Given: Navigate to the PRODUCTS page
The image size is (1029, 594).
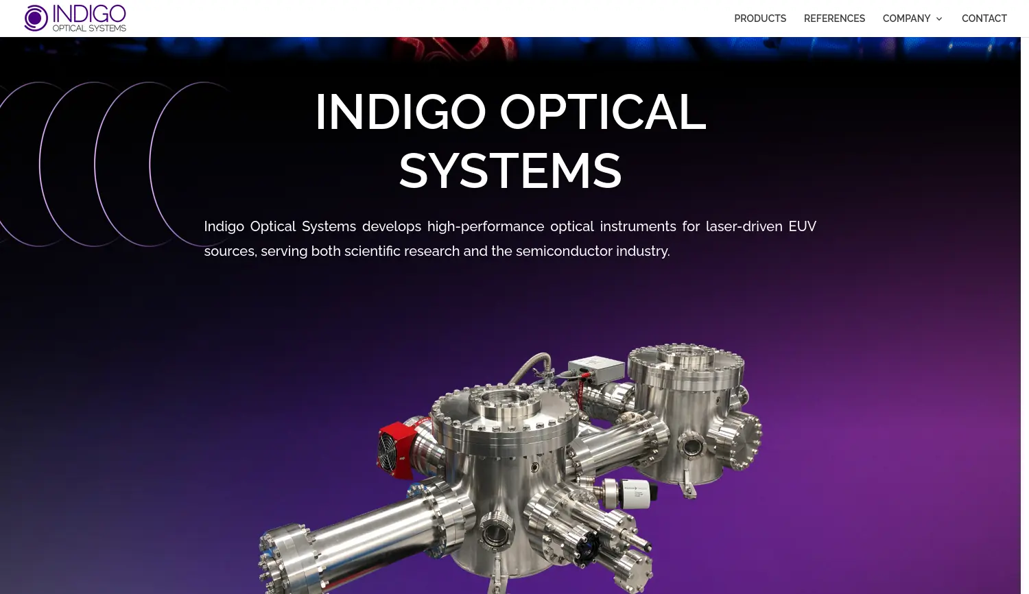Looking at the screenshot, I should pos(760,19).
